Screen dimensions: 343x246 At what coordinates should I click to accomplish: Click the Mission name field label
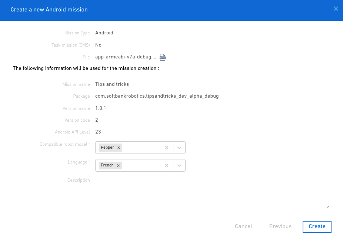[x=76, y=84]
